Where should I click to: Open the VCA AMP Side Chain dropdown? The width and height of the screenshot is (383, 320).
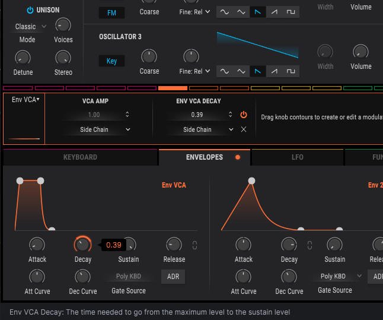105,129
